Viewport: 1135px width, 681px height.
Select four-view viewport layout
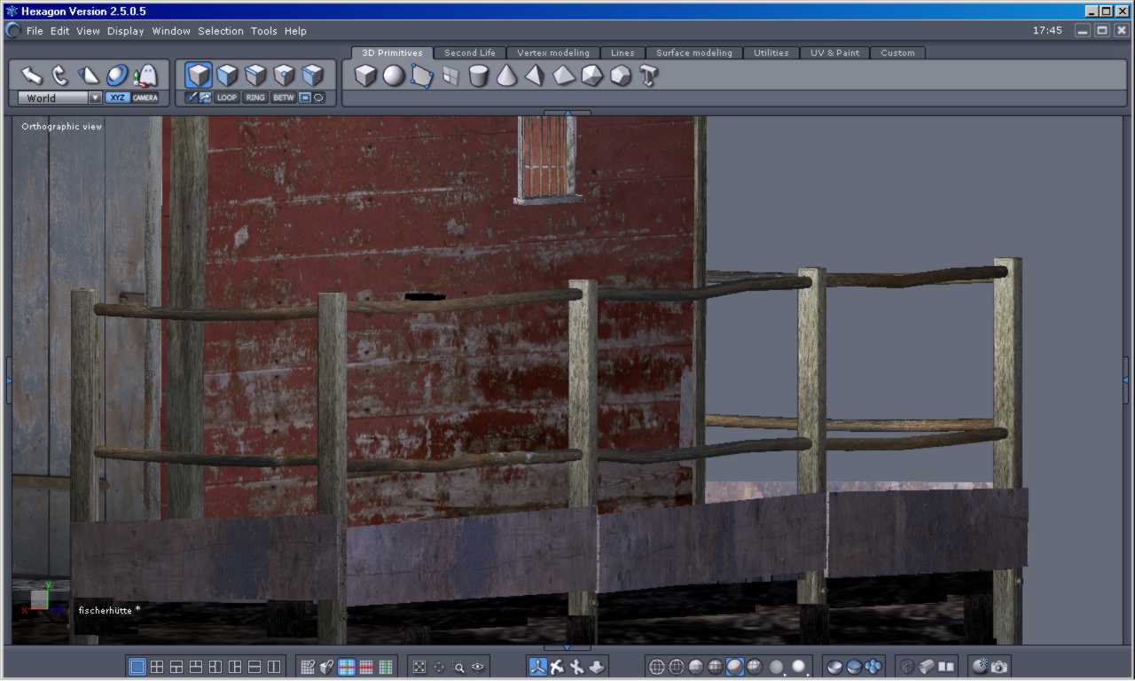[x=157, y=667]
